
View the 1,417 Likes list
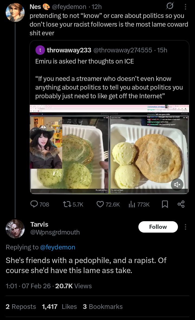pyautogui.click(x=59, y=306)
